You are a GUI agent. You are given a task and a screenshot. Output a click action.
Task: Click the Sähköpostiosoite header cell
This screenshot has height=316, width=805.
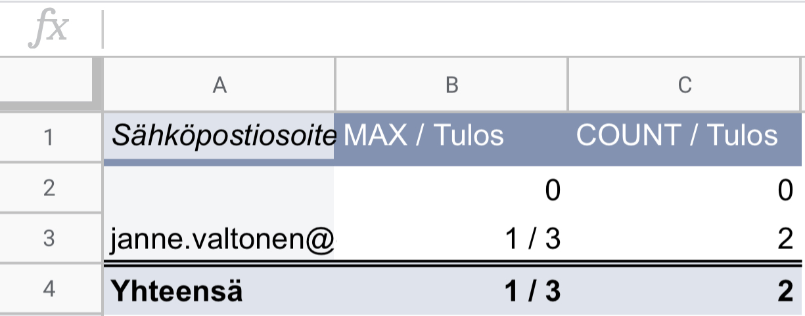pyautogui.click(x=219, y=136)
